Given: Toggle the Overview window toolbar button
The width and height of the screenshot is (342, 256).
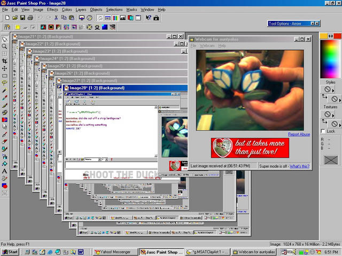Looking at the screenshot, I should 138,18.
